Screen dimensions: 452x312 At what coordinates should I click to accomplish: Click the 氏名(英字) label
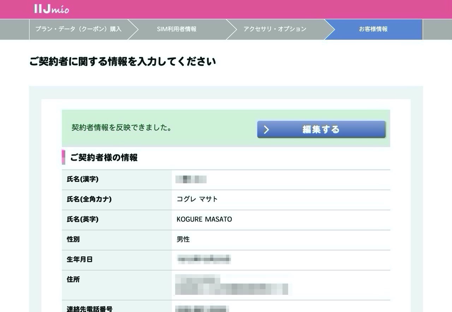coord(83,220)
